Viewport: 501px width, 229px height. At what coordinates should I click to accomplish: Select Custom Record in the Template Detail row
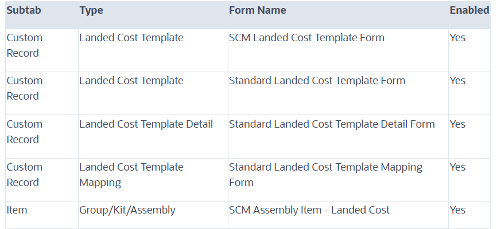[24, 132]
